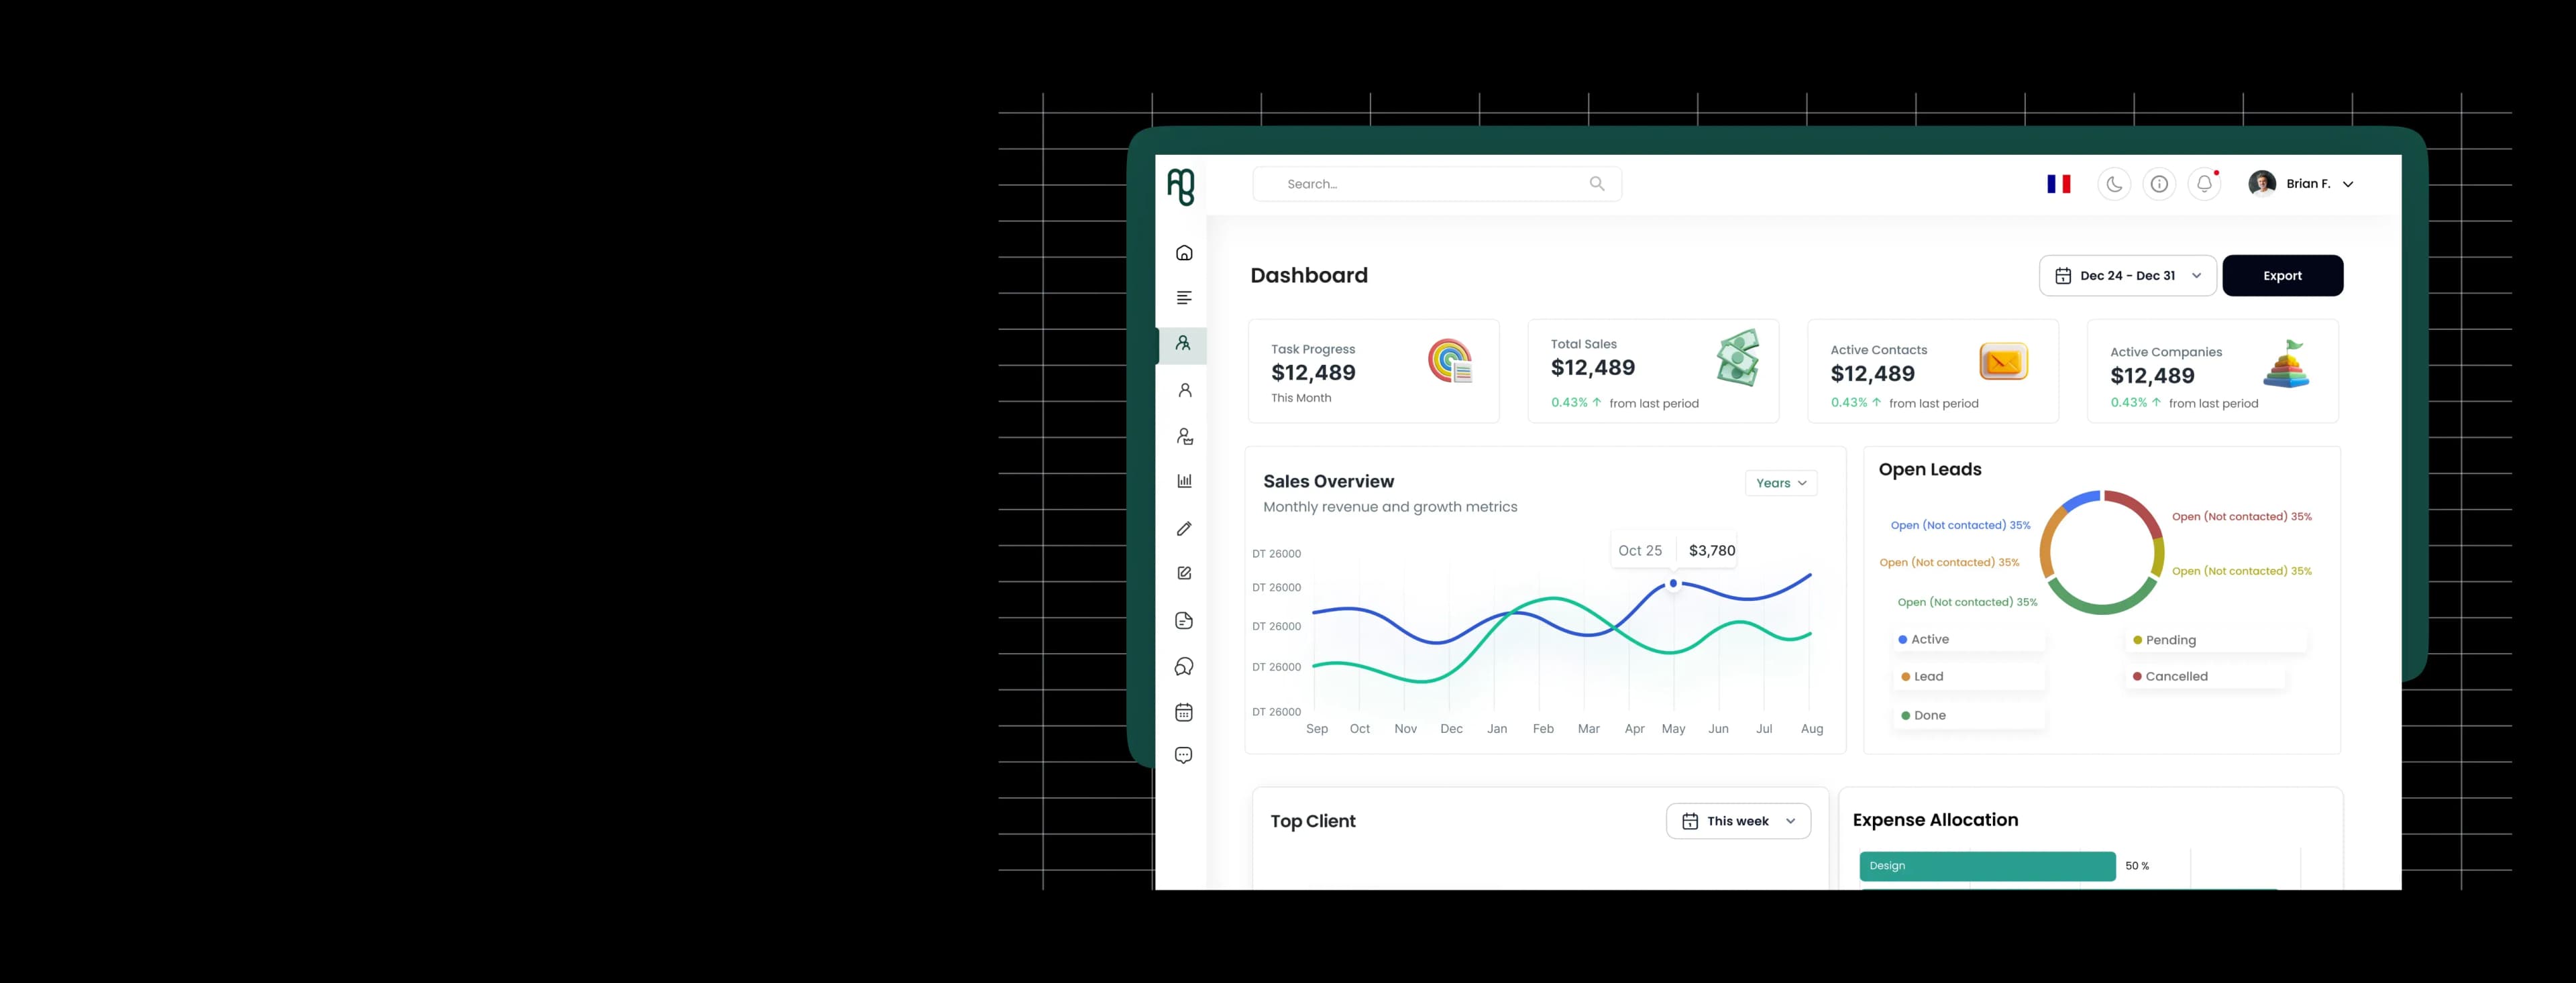
Task: Open the This week dropdown
Action: click(x=1738, y=821)
